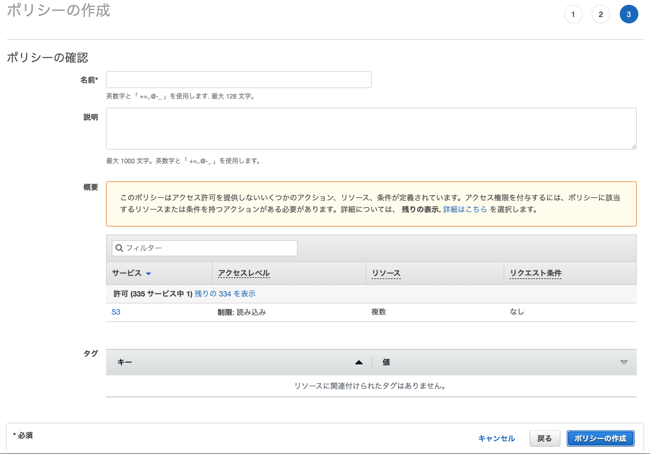Go to wizard step 2 circle
The height and width of the screenshot is (454, 650).
pos(601,14)
